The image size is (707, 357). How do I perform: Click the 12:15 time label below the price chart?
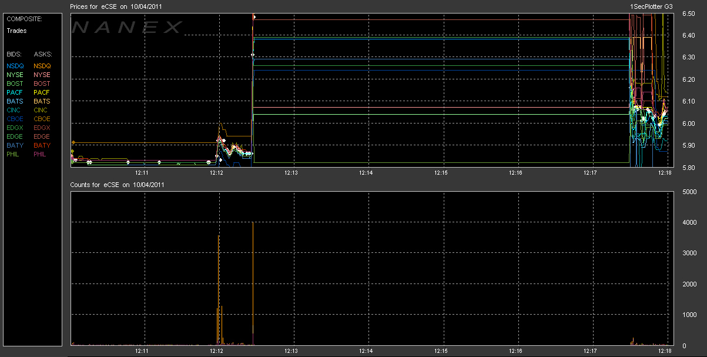tap(441, 173)
